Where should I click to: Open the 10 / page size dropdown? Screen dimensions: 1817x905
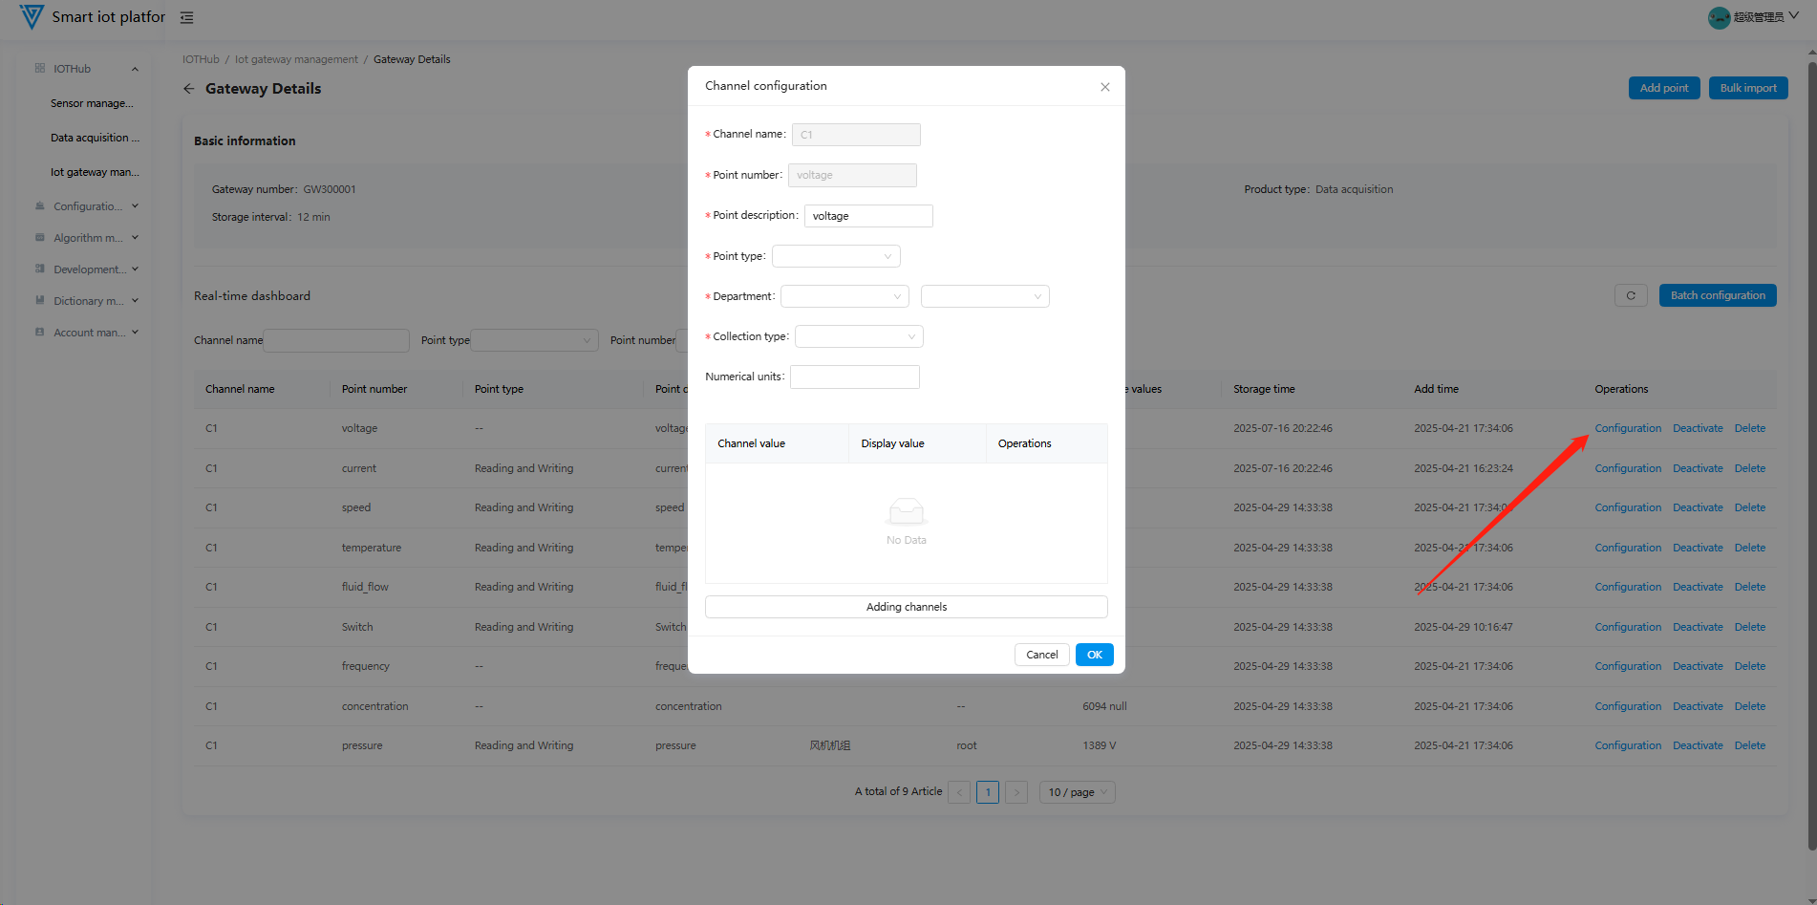point(1077,792)
